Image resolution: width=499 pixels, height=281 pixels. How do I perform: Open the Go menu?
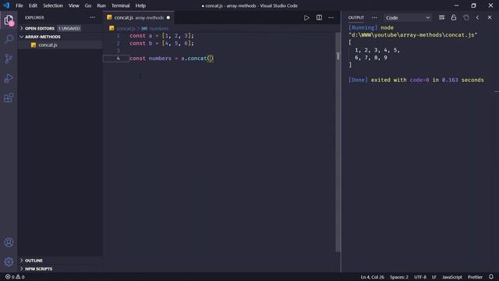click(x=88, y=5)
